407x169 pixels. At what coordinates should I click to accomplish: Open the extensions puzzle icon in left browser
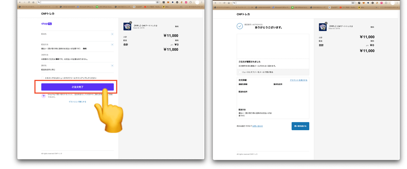tap(191, 2)
